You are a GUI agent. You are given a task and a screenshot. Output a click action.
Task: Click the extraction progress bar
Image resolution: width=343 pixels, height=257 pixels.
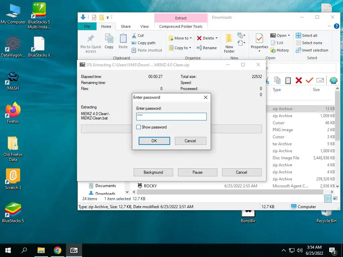pyautogui.click(x=171, y=129)
